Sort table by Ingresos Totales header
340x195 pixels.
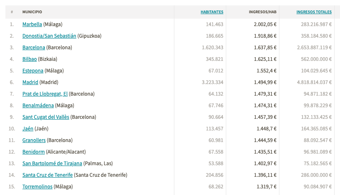click(x=314, y=12)
